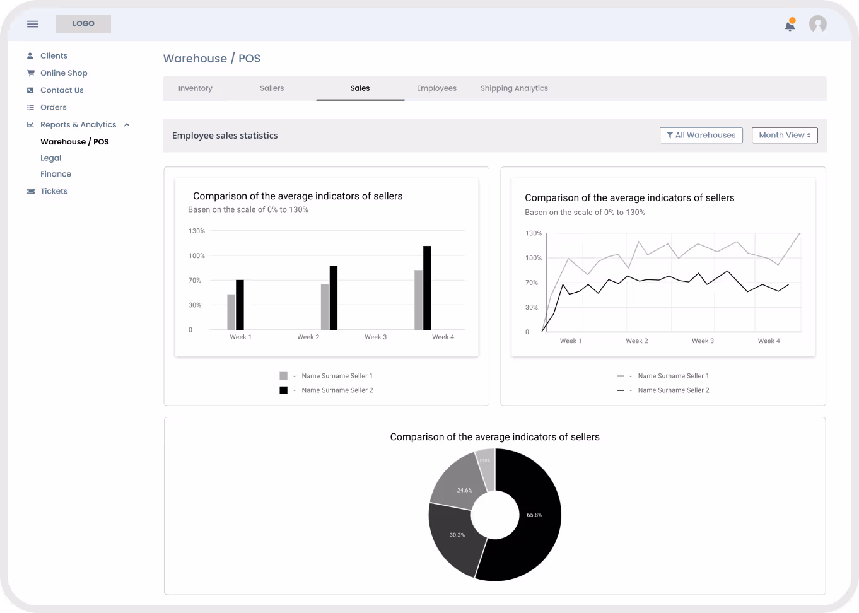Click black Seller 2 bar legend swatch

(284, 390)
